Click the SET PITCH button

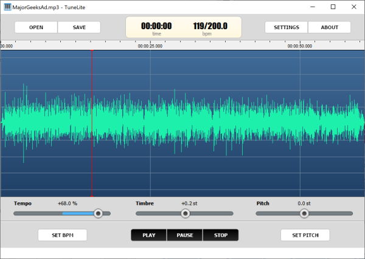[x=305, y=235]
